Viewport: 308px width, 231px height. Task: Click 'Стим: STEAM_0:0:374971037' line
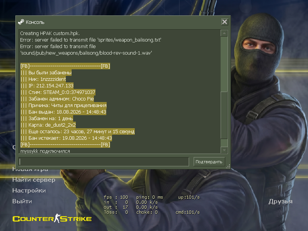click(58, 92)
